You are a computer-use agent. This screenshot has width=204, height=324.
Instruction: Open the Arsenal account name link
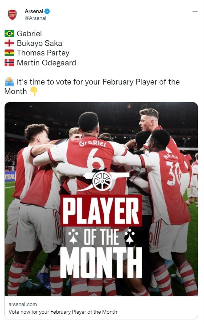pyautogui.click(x=34, y=11)
